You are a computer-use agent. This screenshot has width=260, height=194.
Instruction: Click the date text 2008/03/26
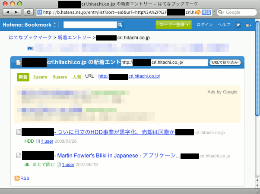tap(66, 141)
